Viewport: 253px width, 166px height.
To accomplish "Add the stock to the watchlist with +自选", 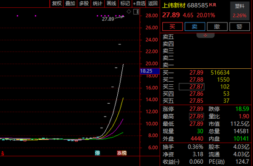I will point(139,3).
